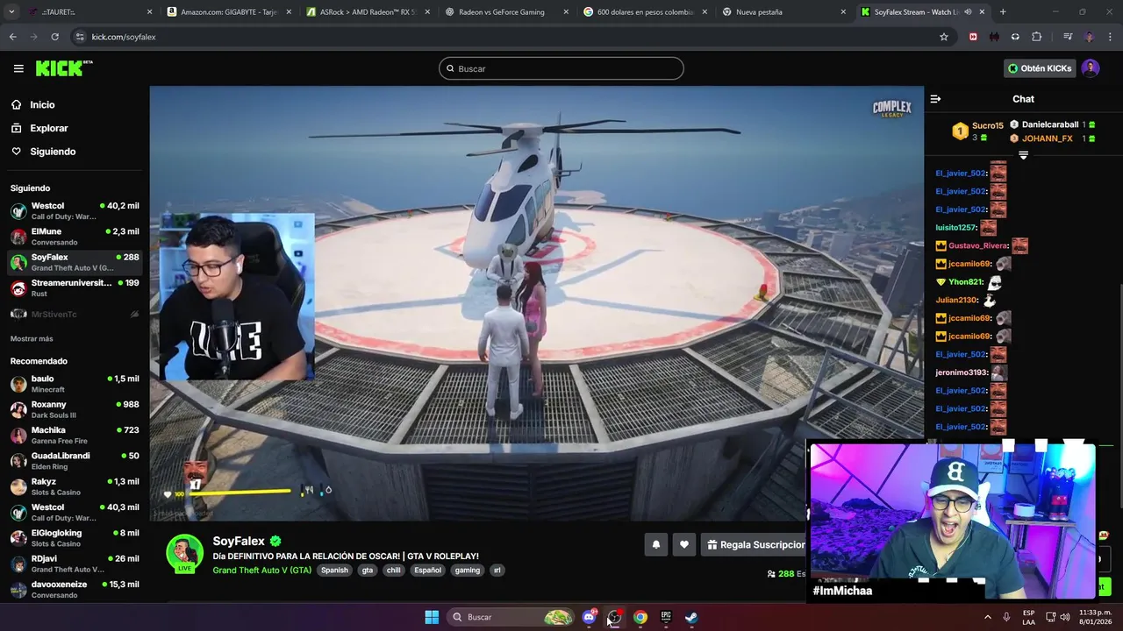Switch to ASRock AMD Radeon tab
This screenshot has height=631, width=1123.
point(368,12)
